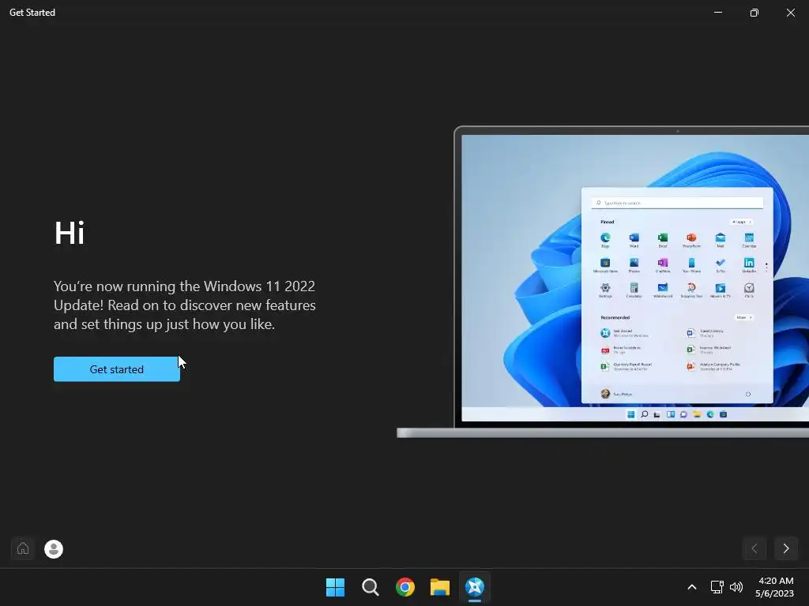Image resolution: width=809 pixels, height=606 pixels.
Task: Open volume control tray icon
Action: pyautogui.click(x=736, y=587)
